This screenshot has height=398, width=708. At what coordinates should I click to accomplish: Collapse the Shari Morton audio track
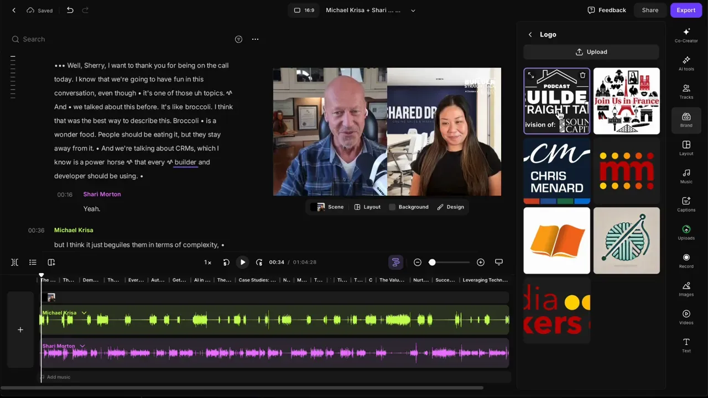click(x=82, y=346)
